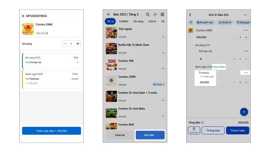Edit the 299,000 price with pencil icon
The width and height of the screenshot is (270, 152).
(x=46, y=33)
